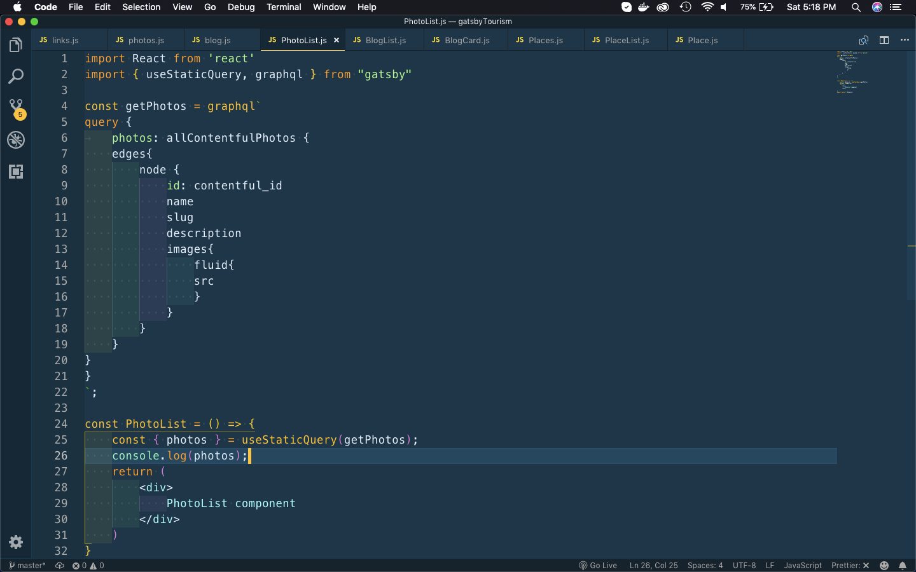Image resolution: width=916 pixels, height=572 pixels.
Task: Open the Debug panel icon
Action: (16, 140)
